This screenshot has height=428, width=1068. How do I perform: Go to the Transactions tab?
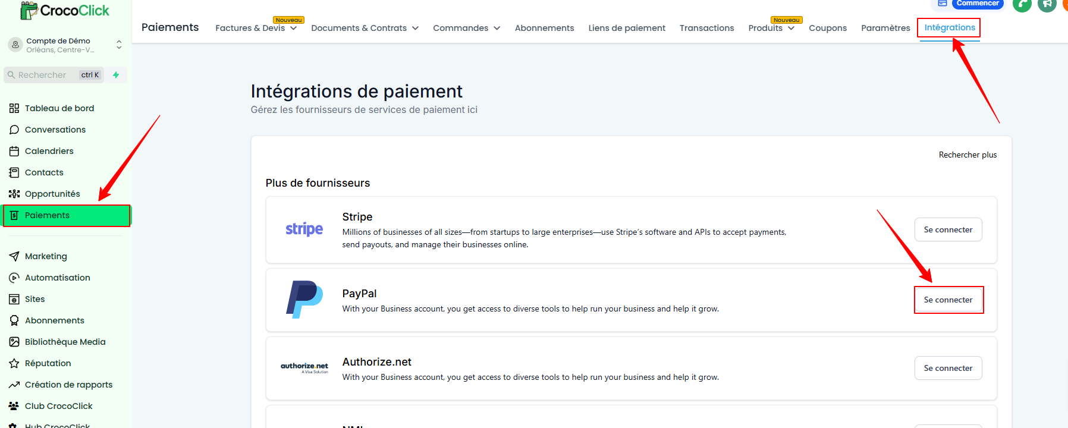coord(707,28)
